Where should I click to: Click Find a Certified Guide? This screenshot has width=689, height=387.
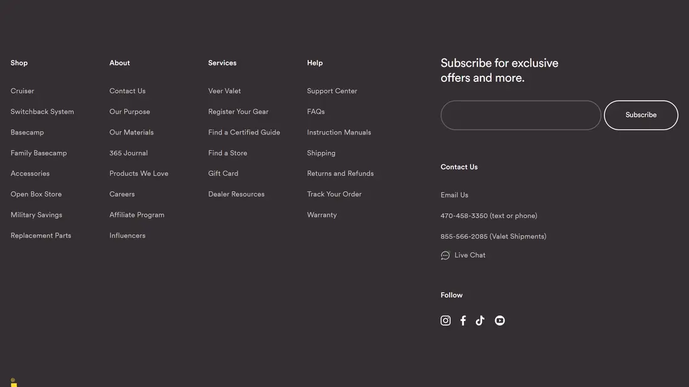pos(244,133)
